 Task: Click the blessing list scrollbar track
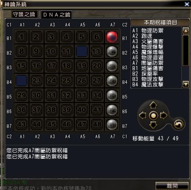[x=186, y=50]
